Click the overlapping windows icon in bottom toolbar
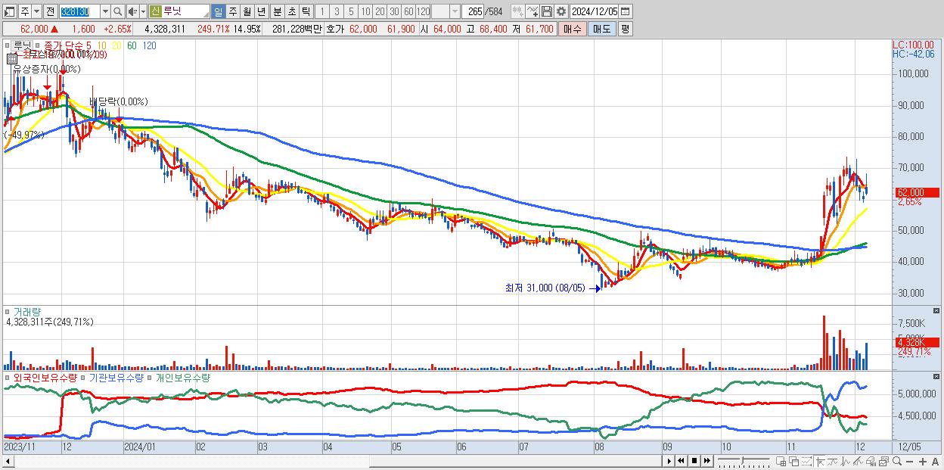The height and width of the screenshot is (470, 944). 794,461
